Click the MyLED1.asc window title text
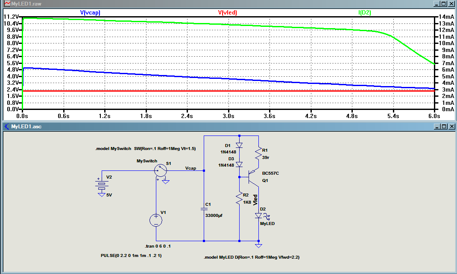Screen dimensions: 457x274 click(x=26, y=127)
